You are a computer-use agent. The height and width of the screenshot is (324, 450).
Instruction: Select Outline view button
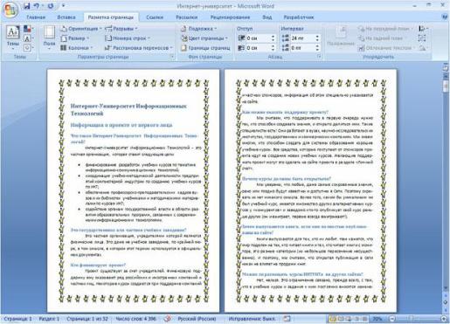tap(357, 319)
